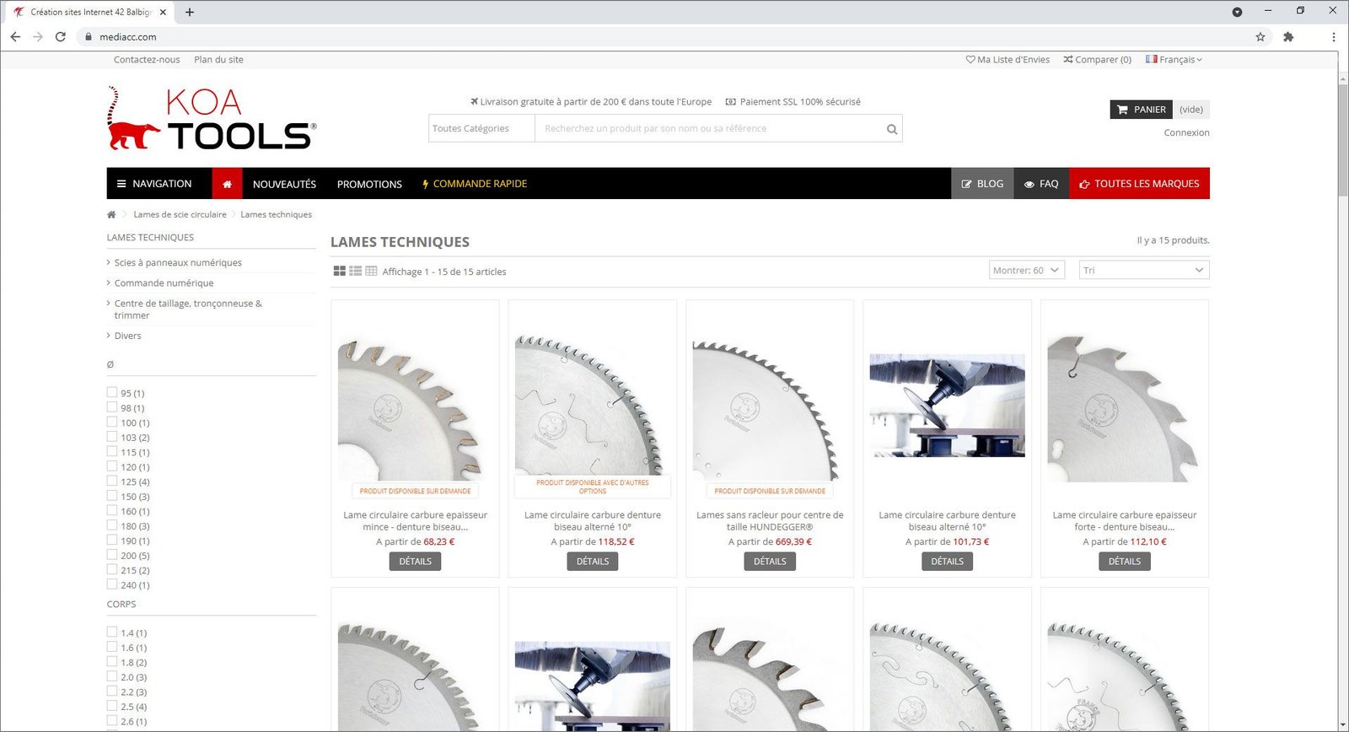1349x732 pixels.
Task: Expand Commande numérique category
Action: coord(164,283)
